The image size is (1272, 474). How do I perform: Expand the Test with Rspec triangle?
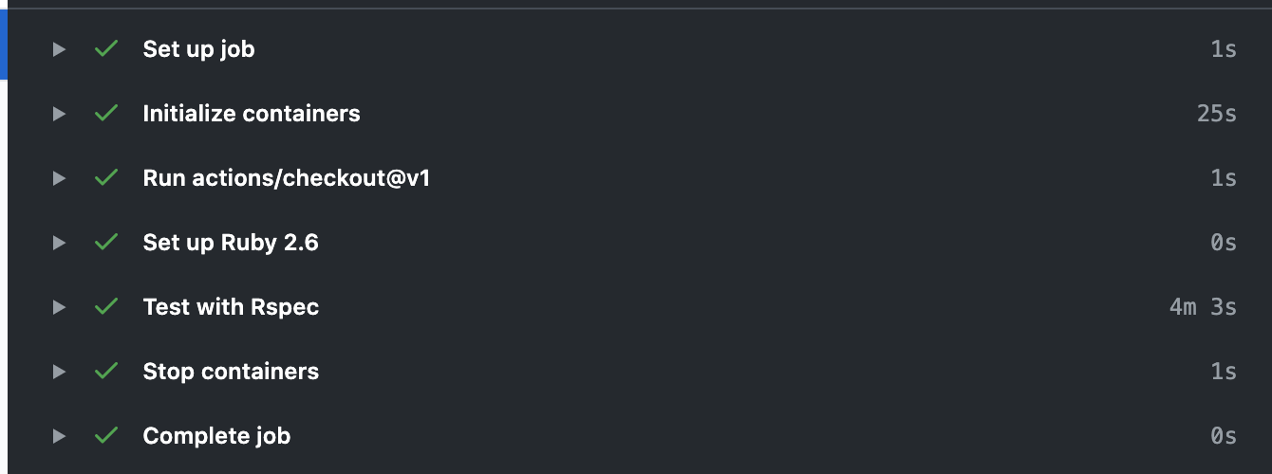59,307
